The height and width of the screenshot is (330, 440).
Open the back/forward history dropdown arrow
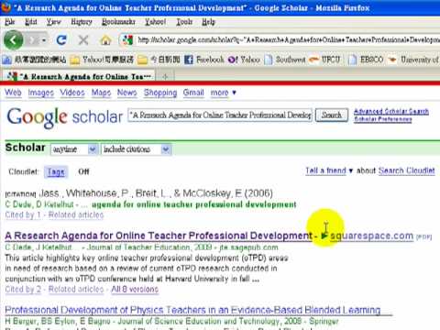[x=44, y=40]
